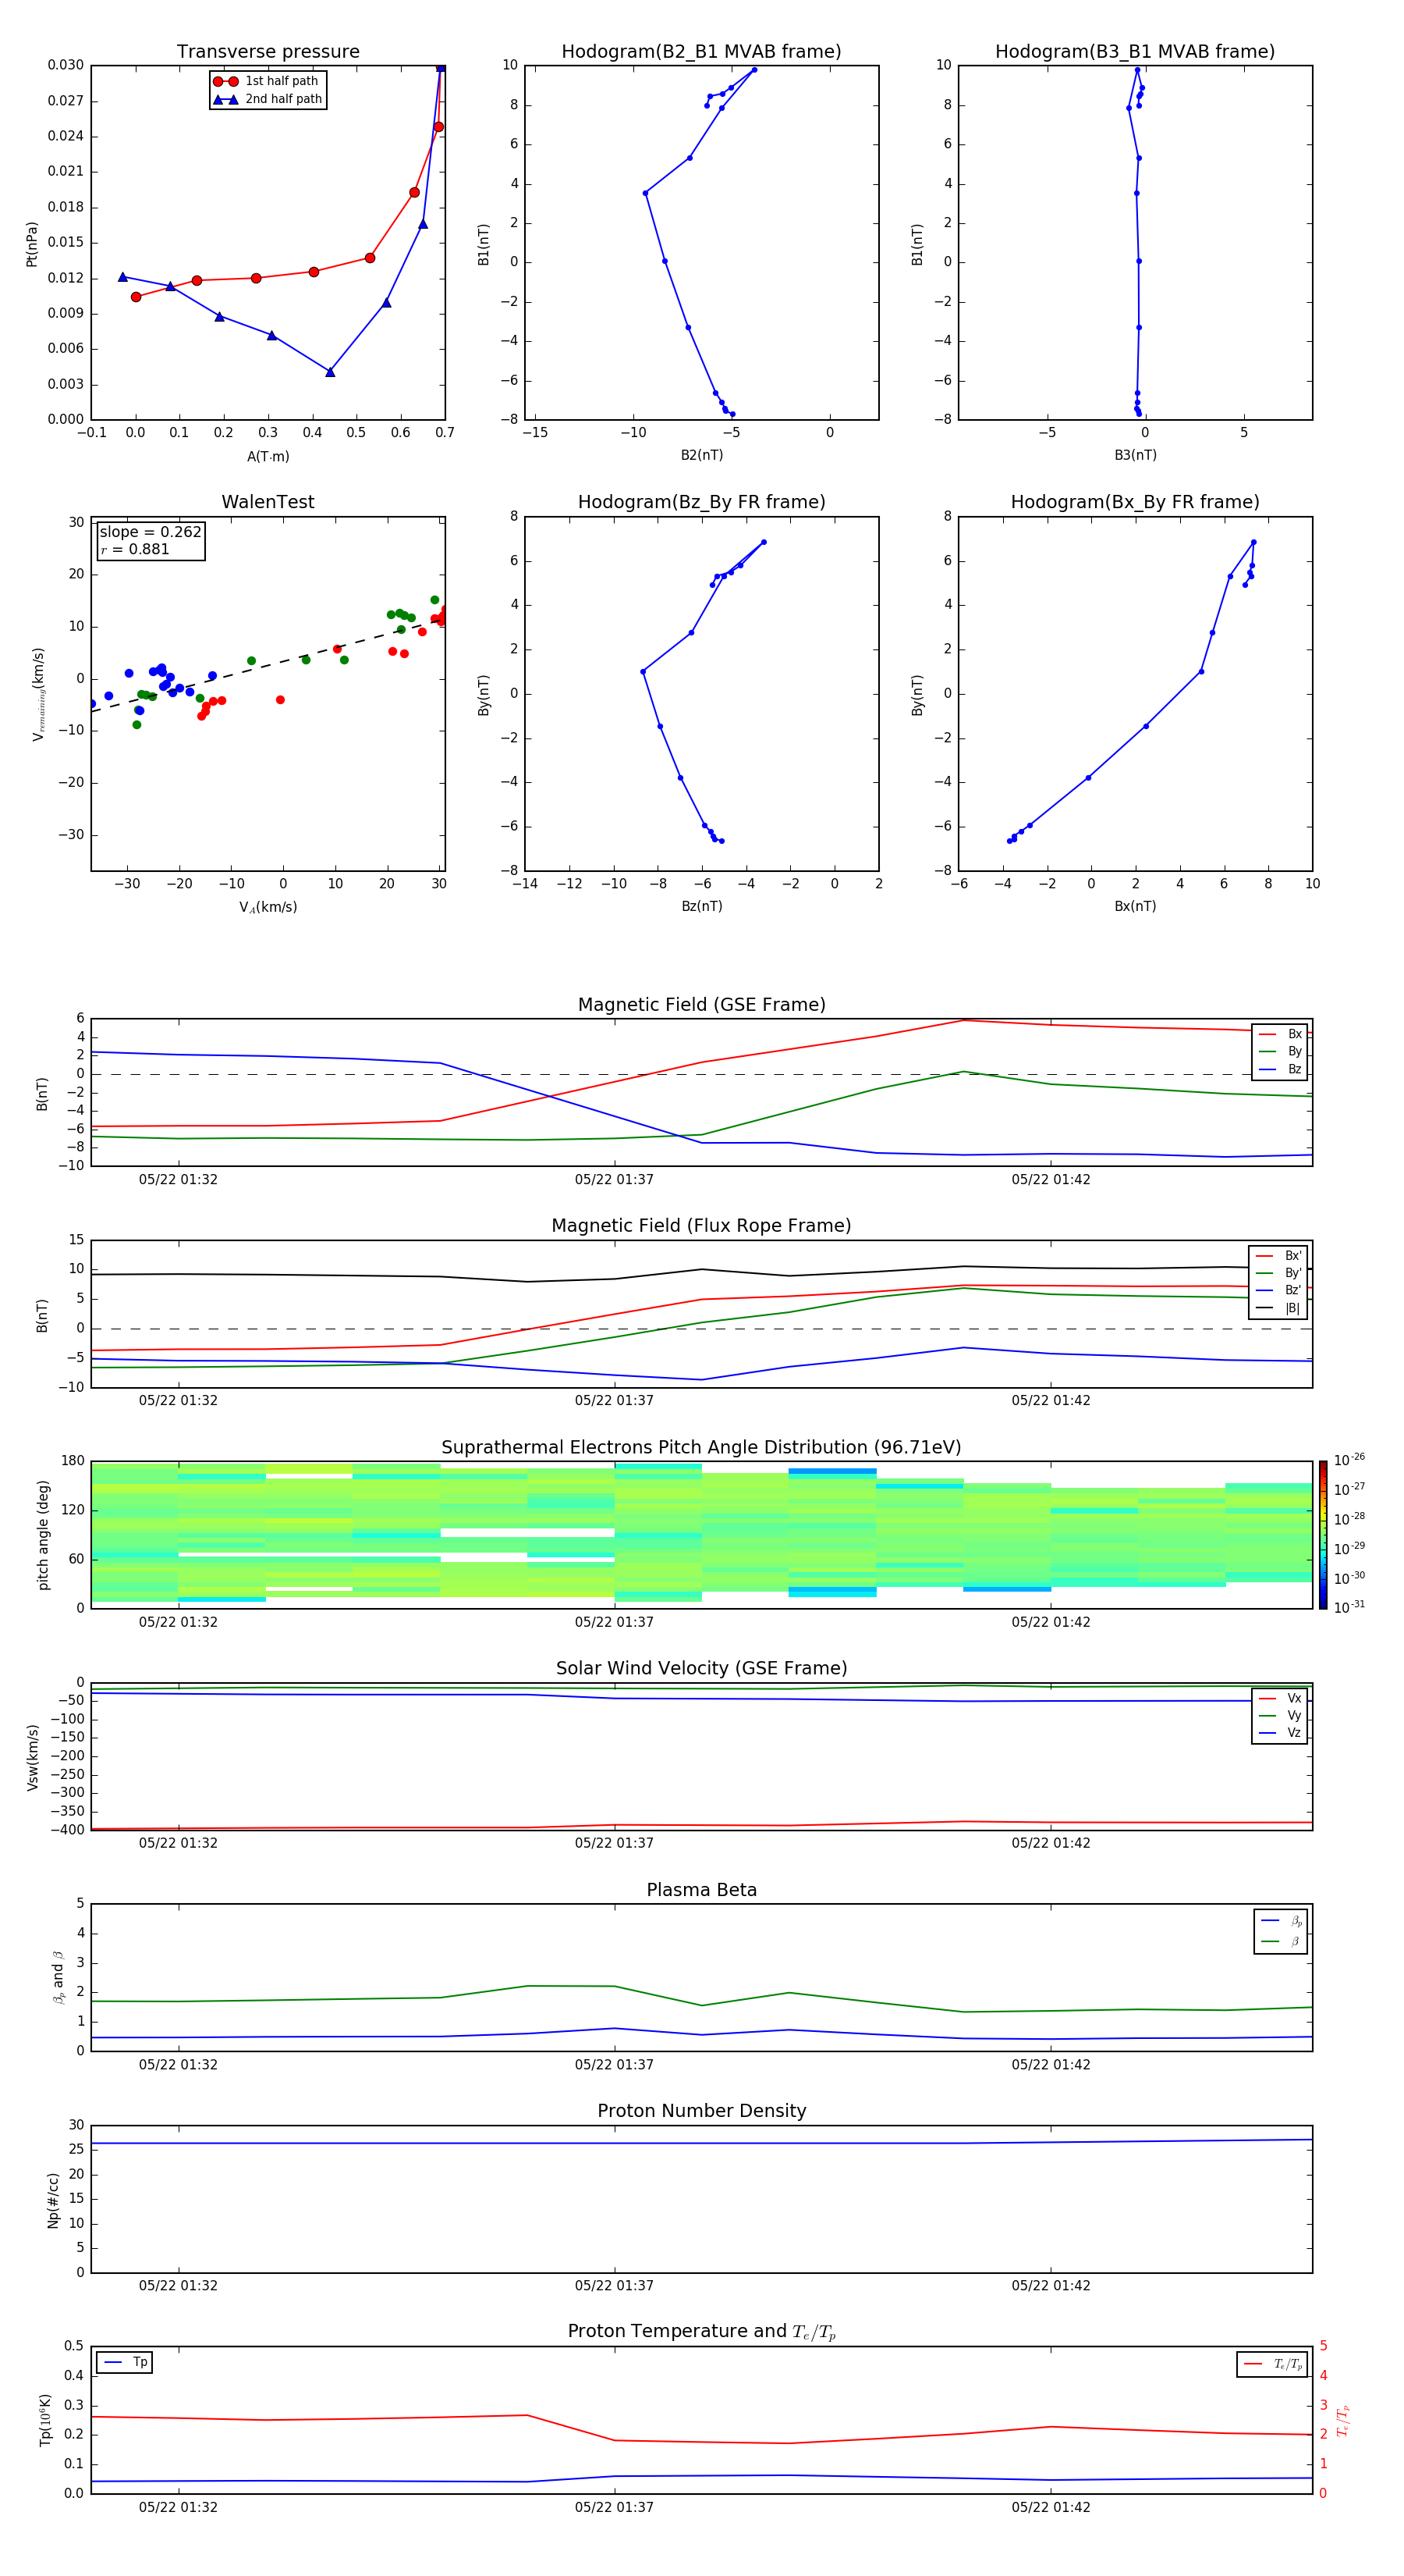Select "By'" in the Flux Rope legend
The height and width of the screenshot is (2576, 1404).
tap(1278, 1273)
